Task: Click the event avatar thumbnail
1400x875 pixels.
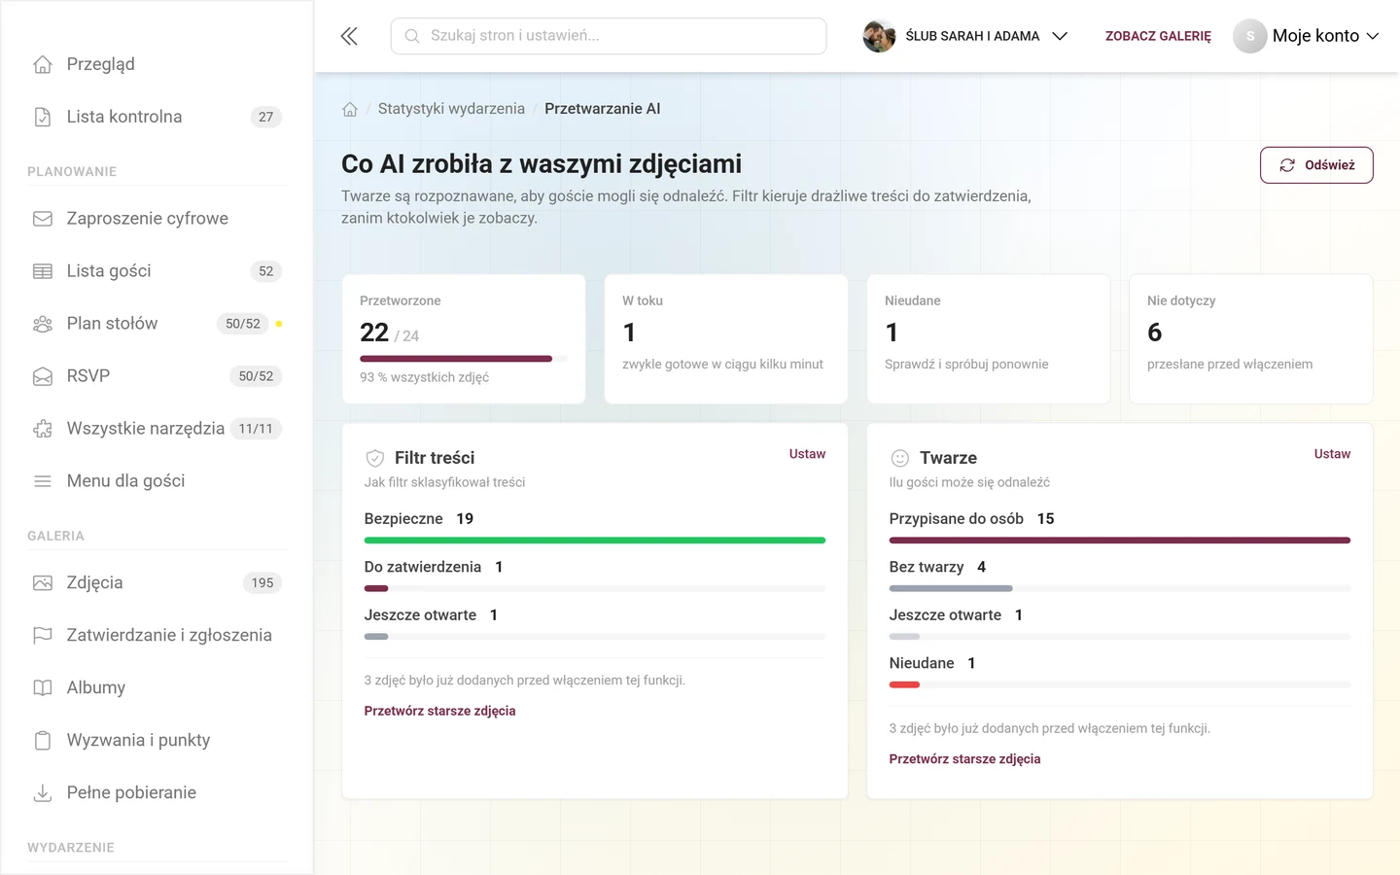Action: click(x=879, y=36)
